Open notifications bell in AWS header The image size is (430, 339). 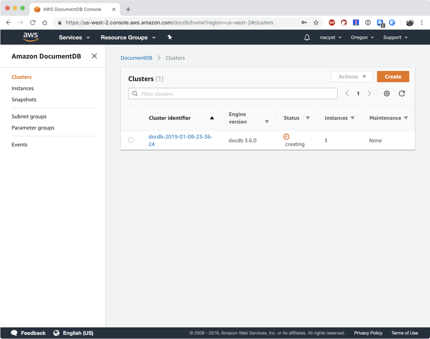307,38
